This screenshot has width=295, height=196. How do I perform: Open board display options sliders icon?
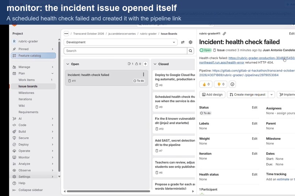[183, 42]
